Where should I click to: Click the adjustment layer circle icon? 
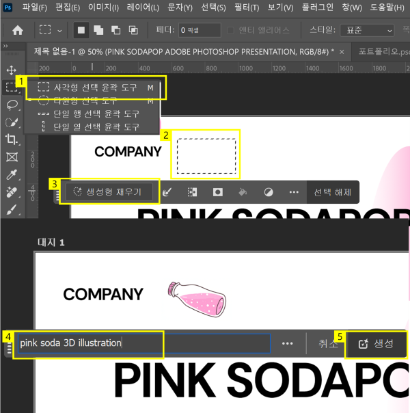pos(269,192)
